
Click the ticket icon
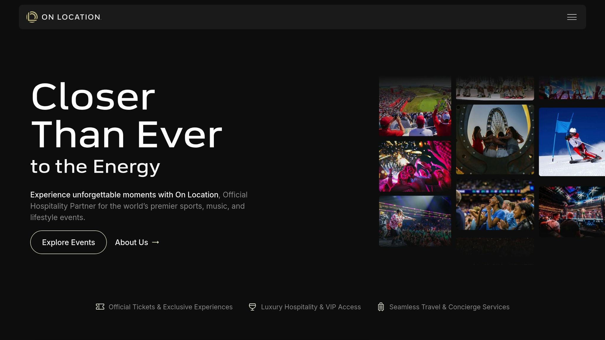click(x=100, y=307)
